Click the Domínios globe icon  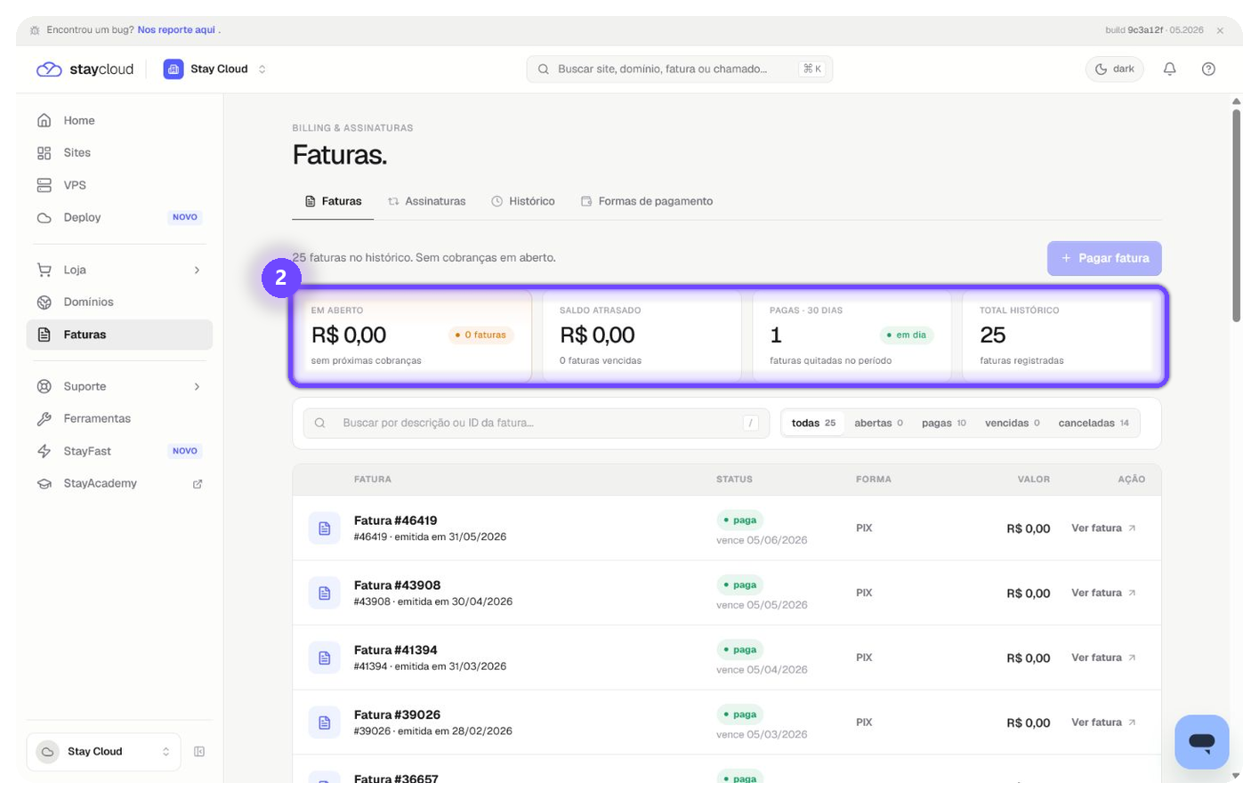[44, 302]
